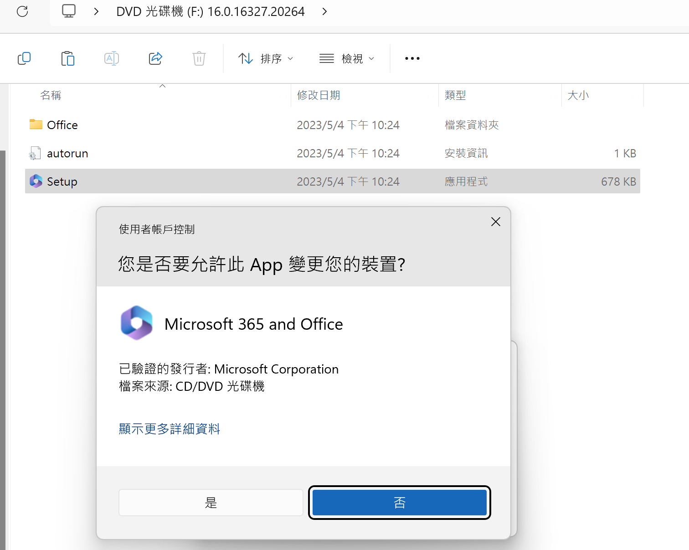
Task: Click the Paste clipboard icon
Action: pyautogui.click(x=68, y=58)
